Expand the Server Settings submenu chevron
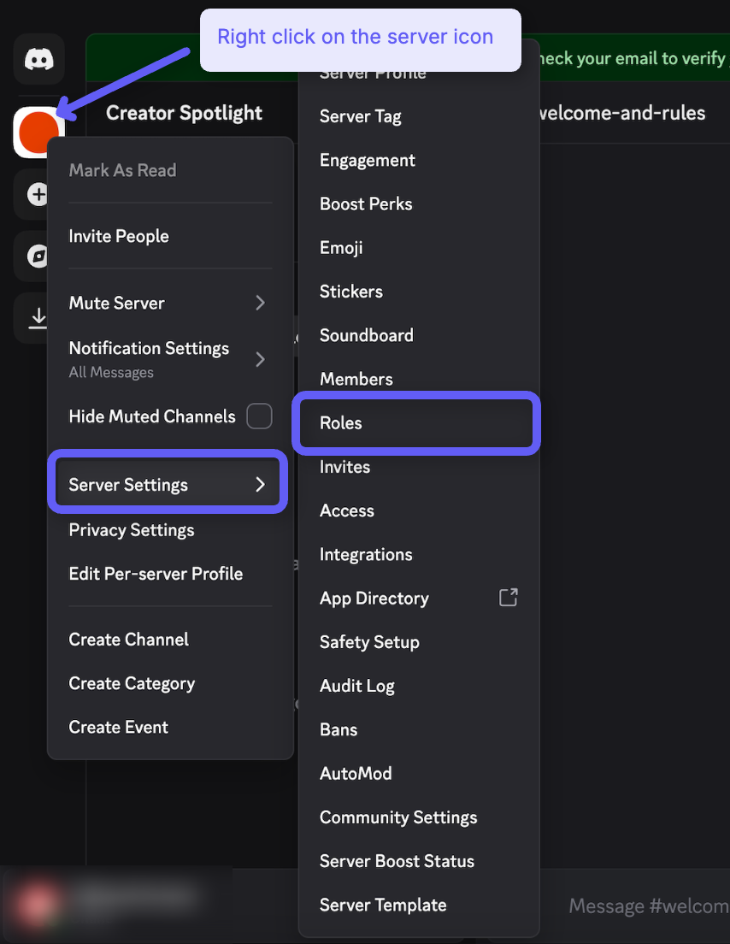 click(260, 485)
